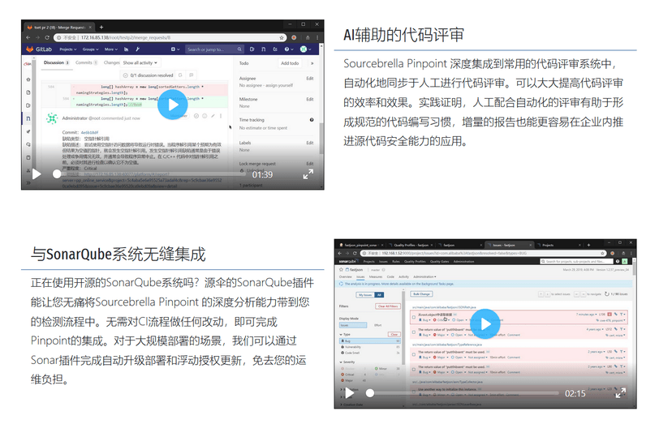Click wrench admin icon in GitLab navbar

point(138,49)
